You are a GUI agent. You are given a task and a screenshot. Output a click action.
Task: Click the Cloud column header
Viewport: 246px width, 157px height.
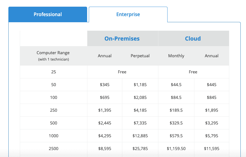pyautogui.click(x=194, y=39)
